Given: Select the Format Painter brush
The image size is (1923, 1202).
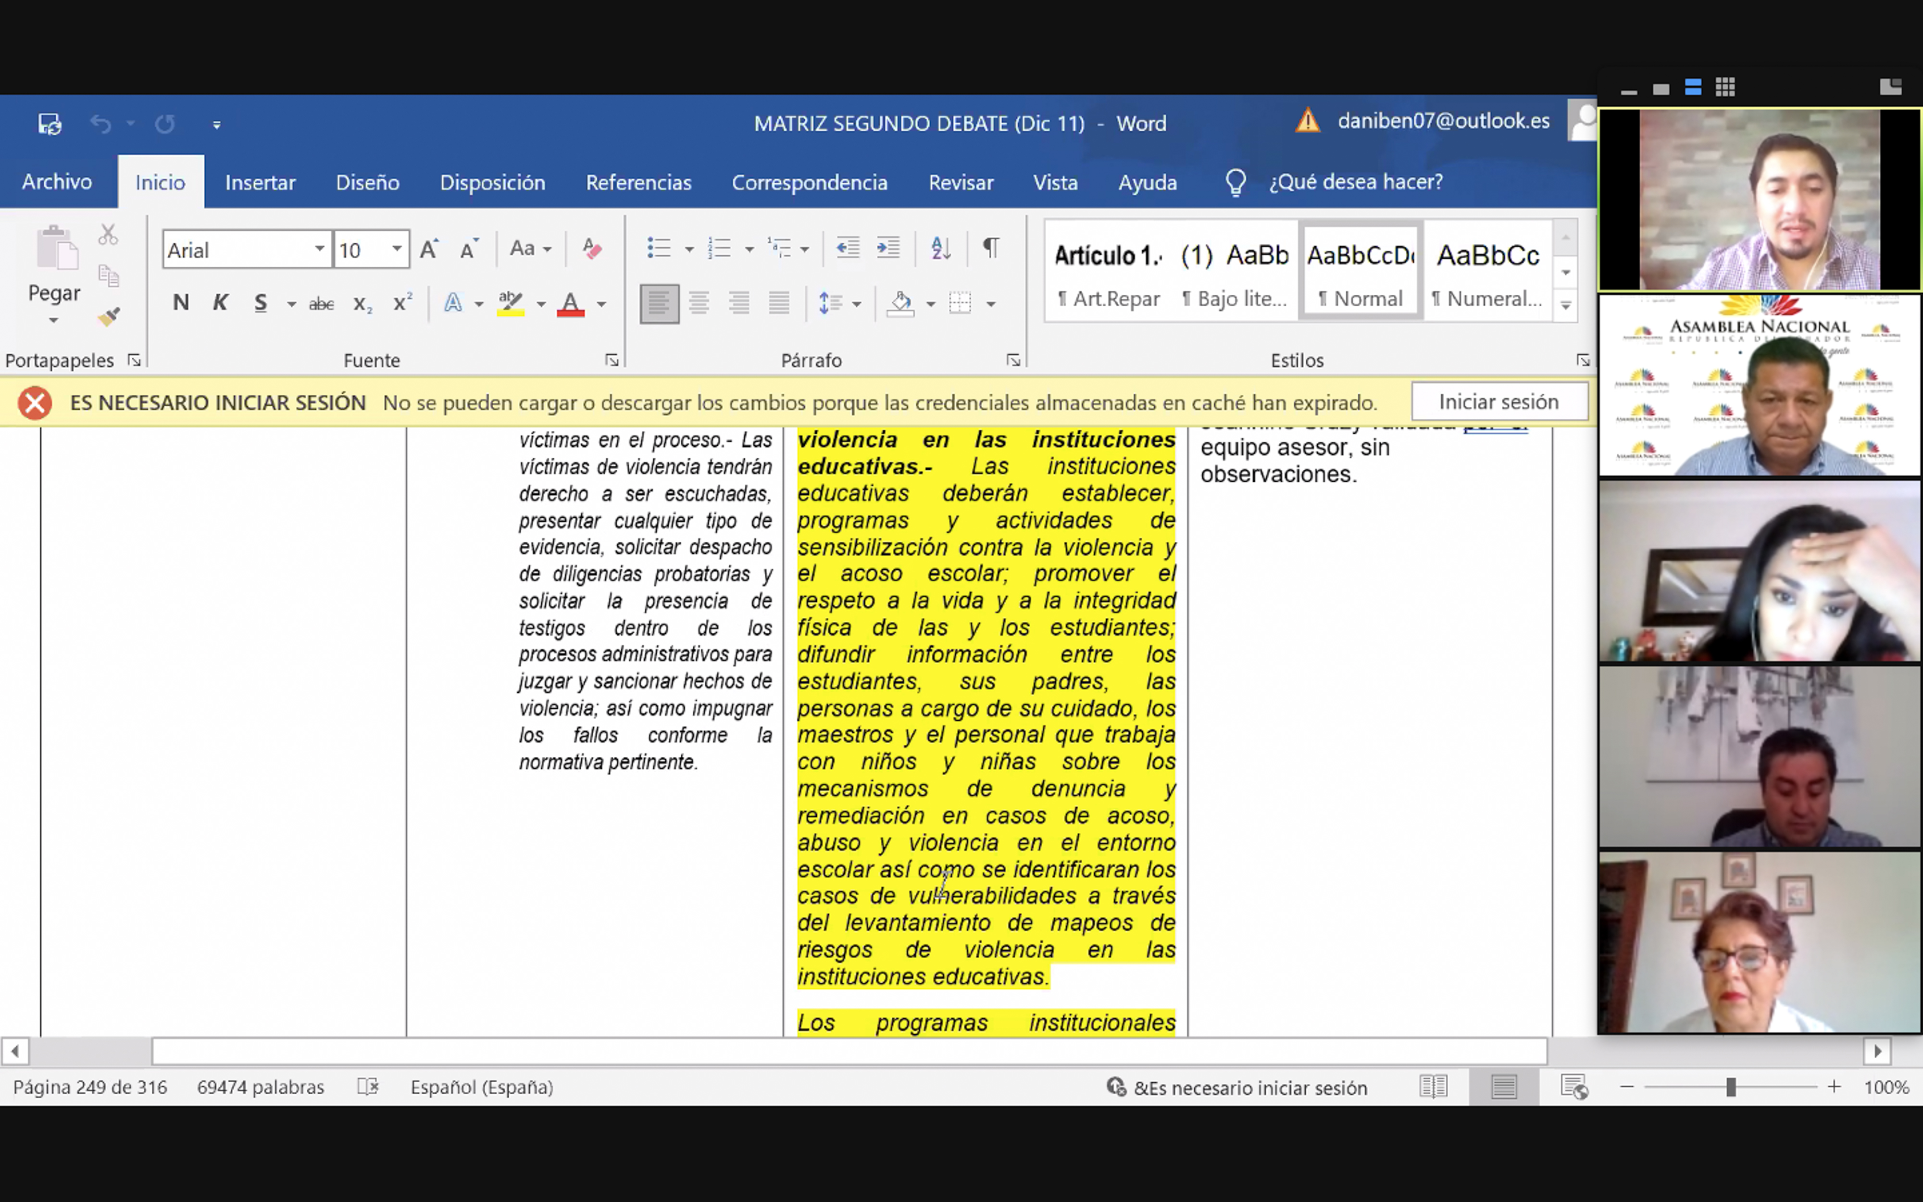Looking at the screenshot, I should [x=108, y=316].
